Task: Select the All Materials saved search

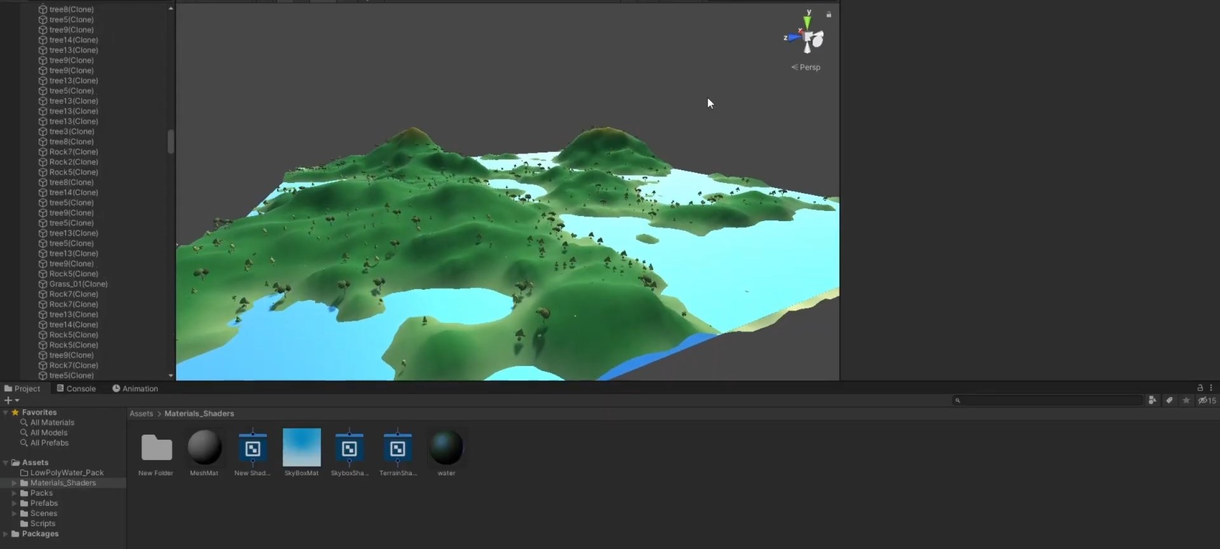Action: pos(47,423)
